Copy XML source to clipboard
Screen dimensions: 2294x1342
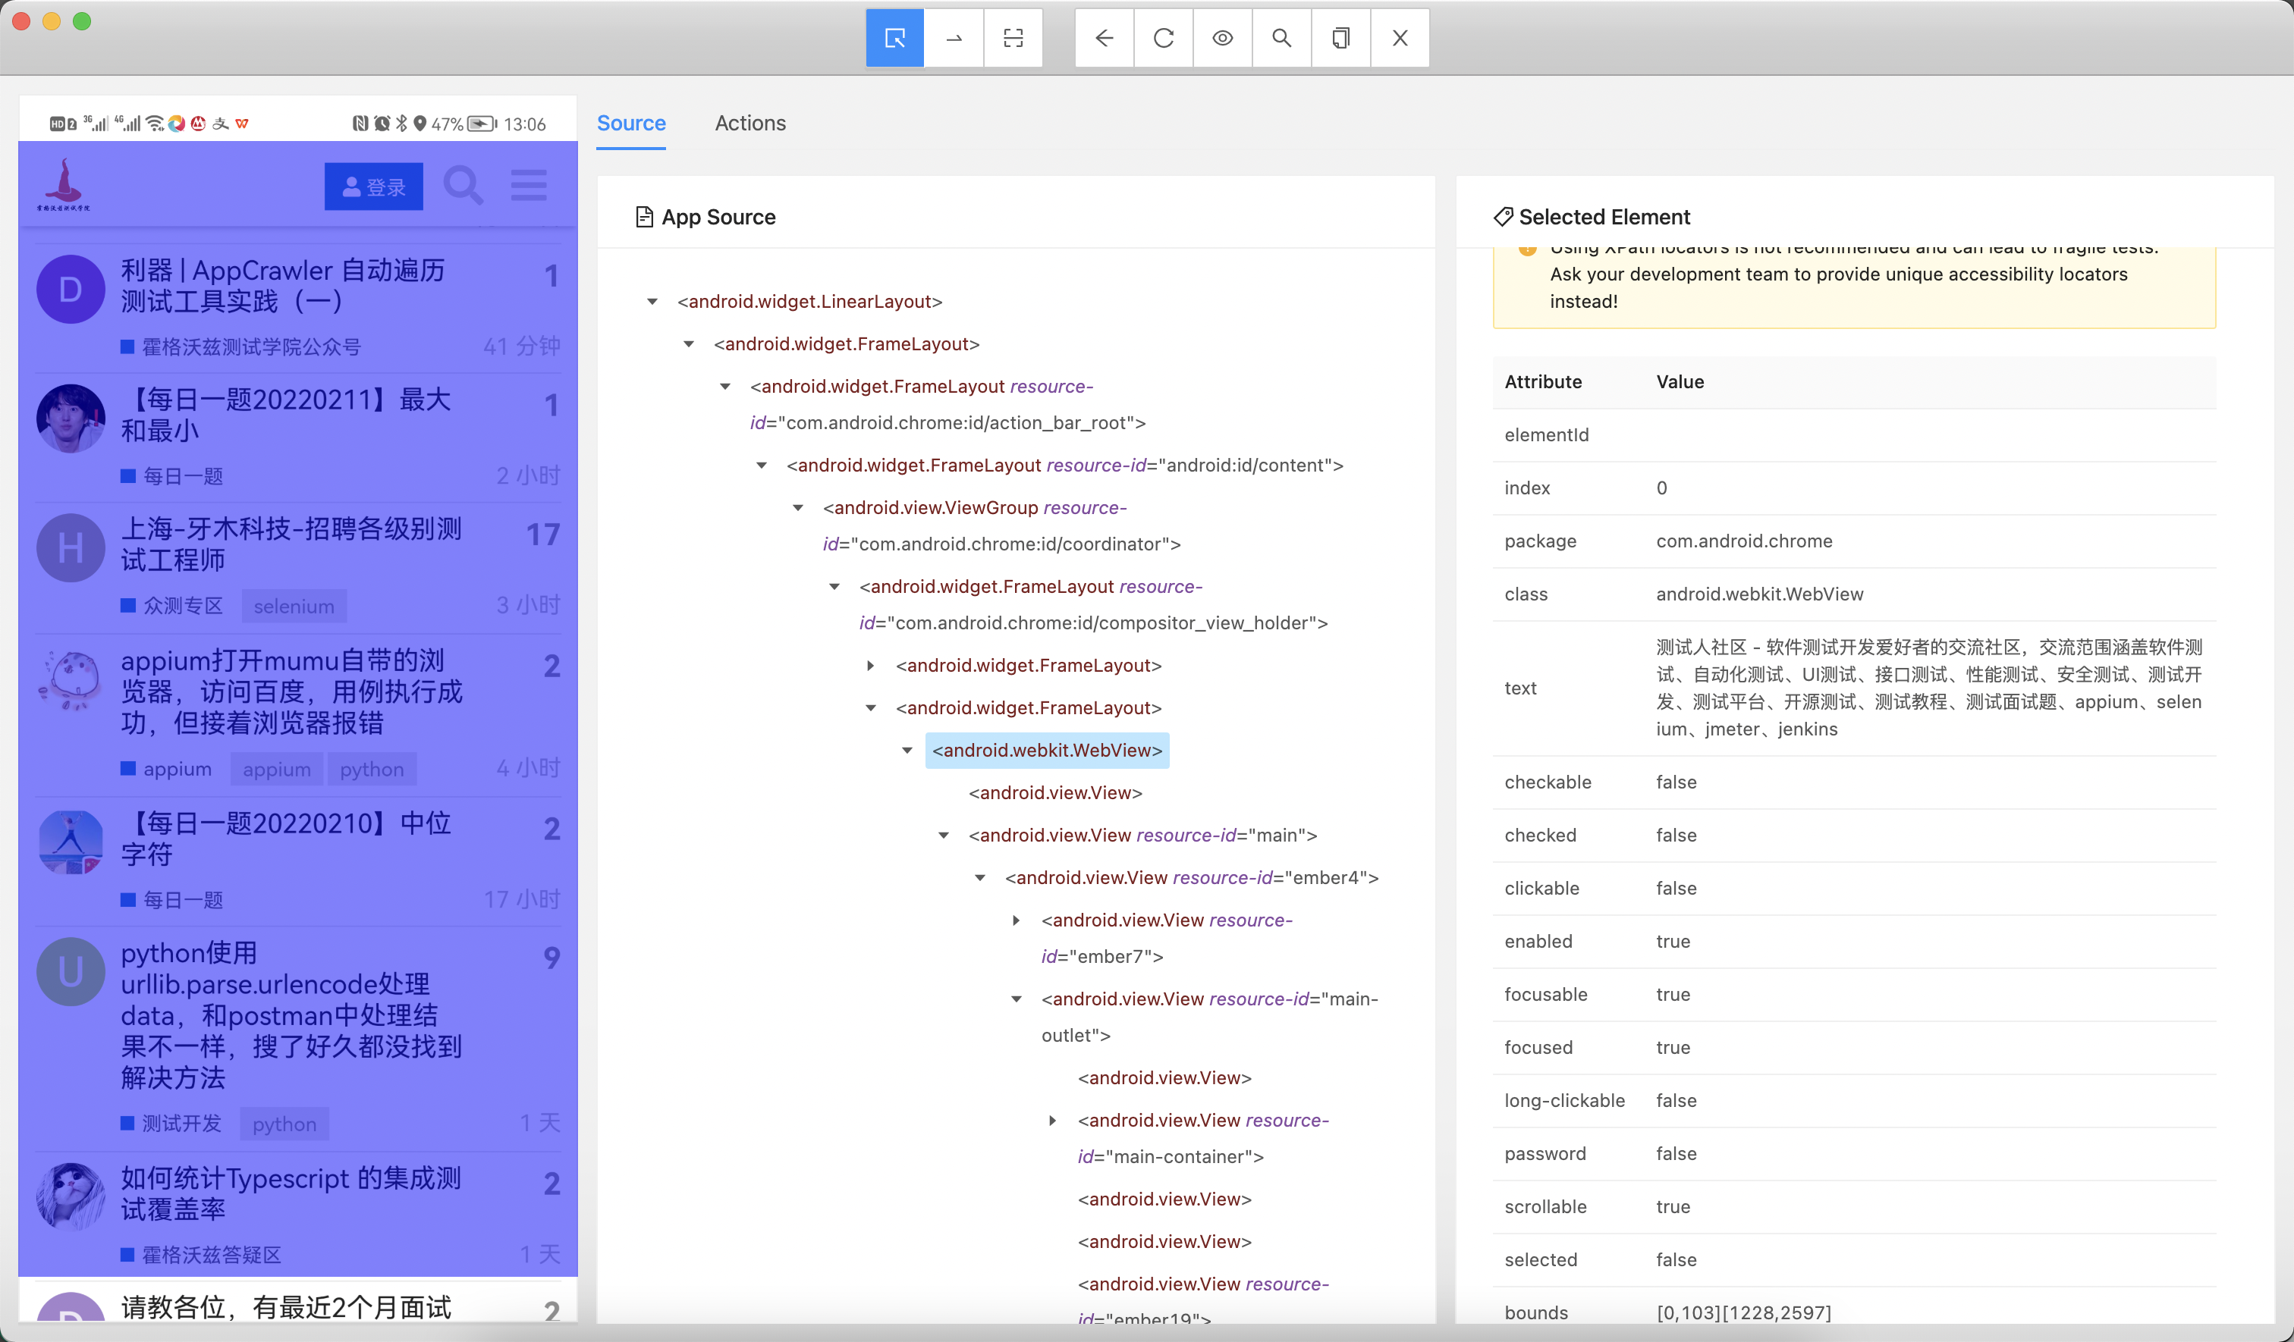pos(1340,38)
